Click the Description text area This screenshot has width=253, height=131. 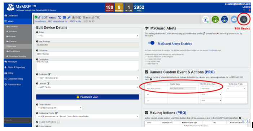(x=87, y=66)
